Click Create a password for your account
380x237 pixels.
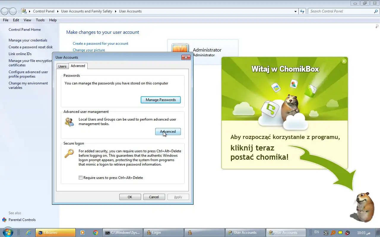(x=101, y=44)
